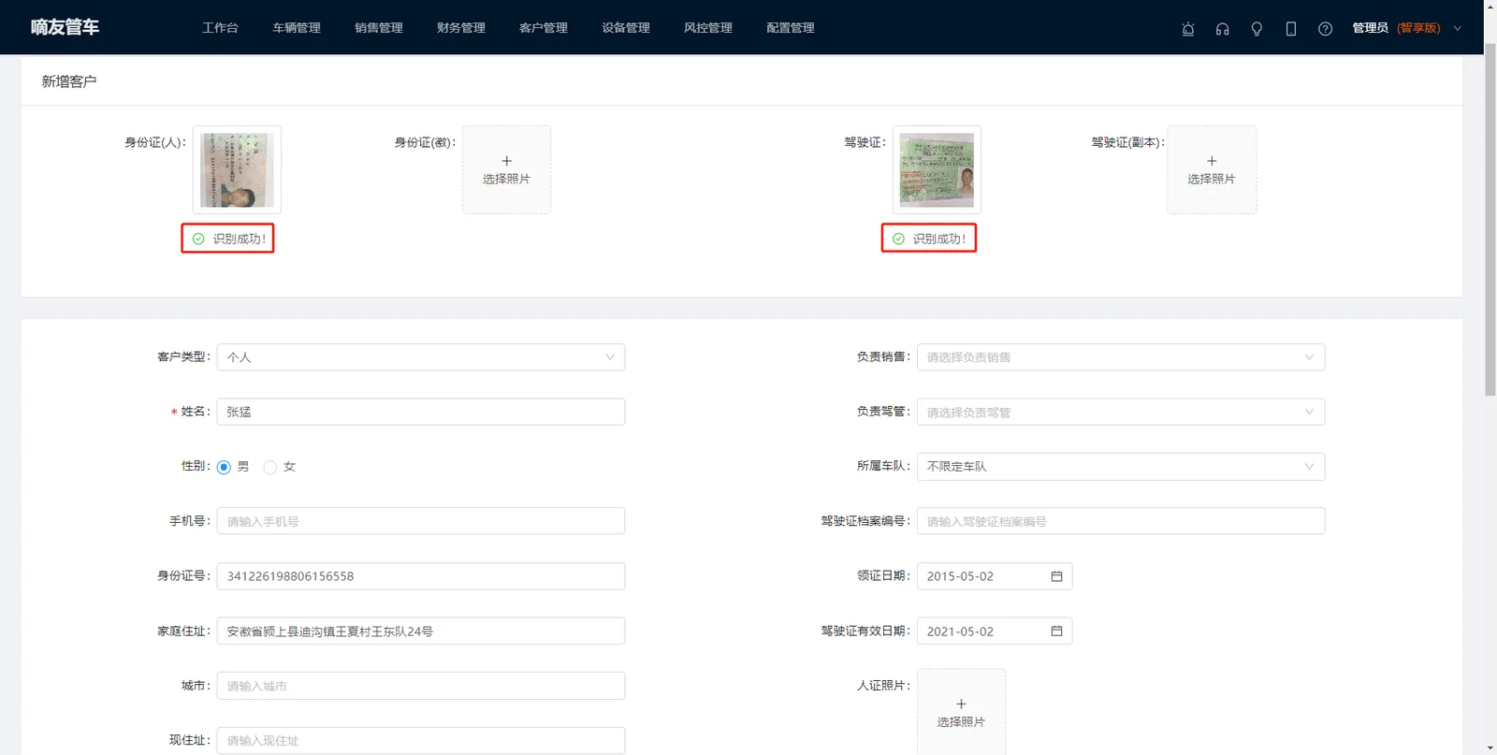Click the notification bell icon
Viewport: 1497px width, 755px height.
tap(1188, 29)
